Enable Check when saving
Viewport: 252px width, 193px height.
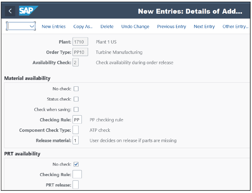click(x=76, y=109)
